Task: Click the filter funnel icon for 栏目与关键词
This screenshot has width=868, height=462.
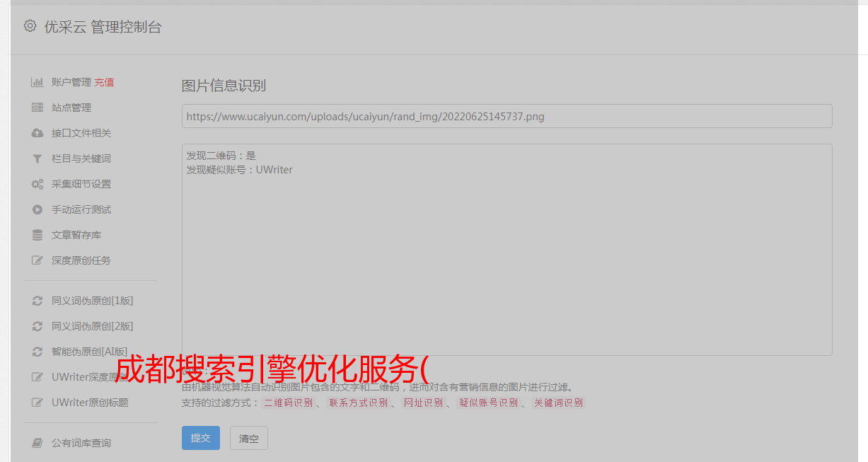Action: 37,158
